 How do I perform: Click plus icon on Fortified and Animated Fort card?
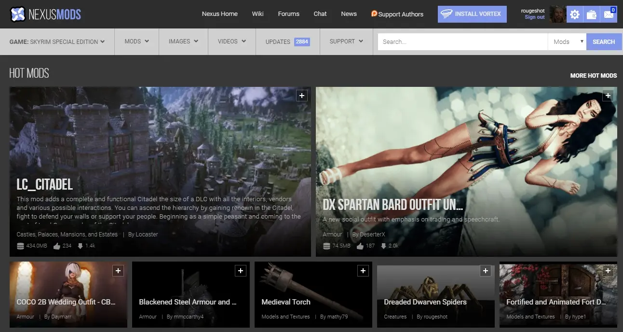click(608, 271)
